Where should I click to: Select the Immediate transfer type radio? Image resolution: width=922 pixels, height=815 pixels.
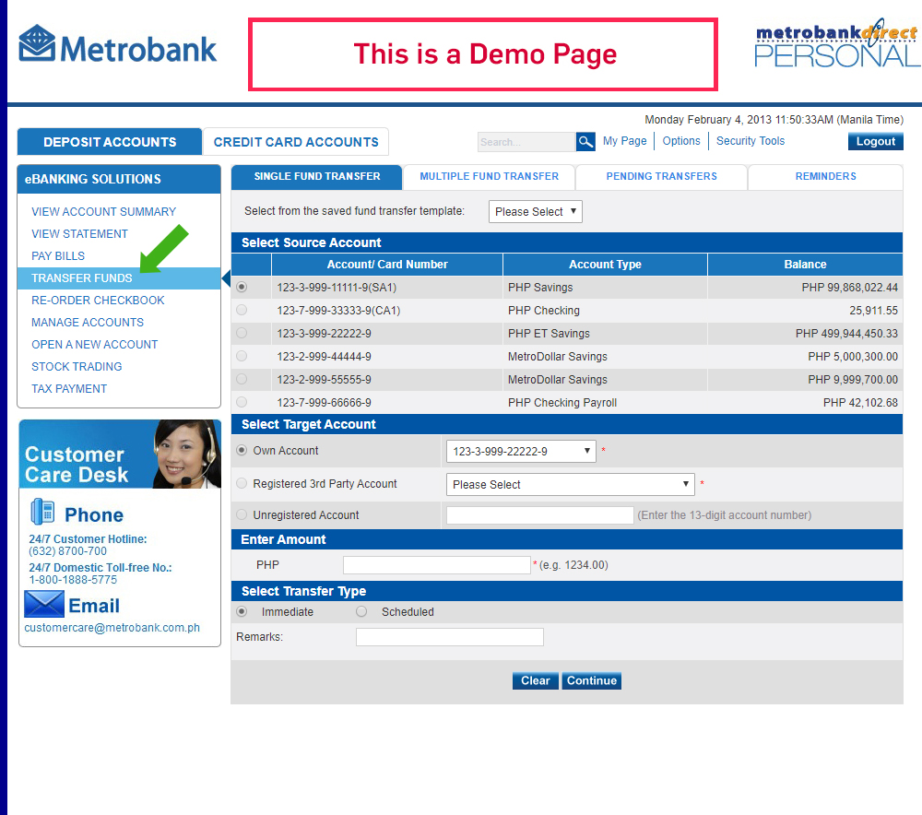242,611
